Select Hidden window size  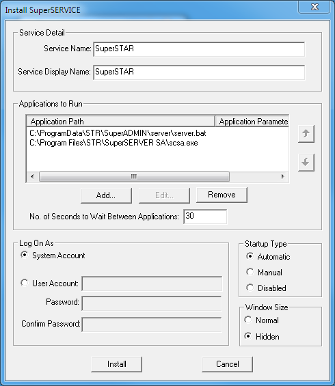247,335
